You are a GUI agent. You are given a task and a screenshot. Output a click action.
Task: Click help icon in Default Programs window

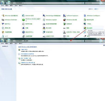(104, 45)
